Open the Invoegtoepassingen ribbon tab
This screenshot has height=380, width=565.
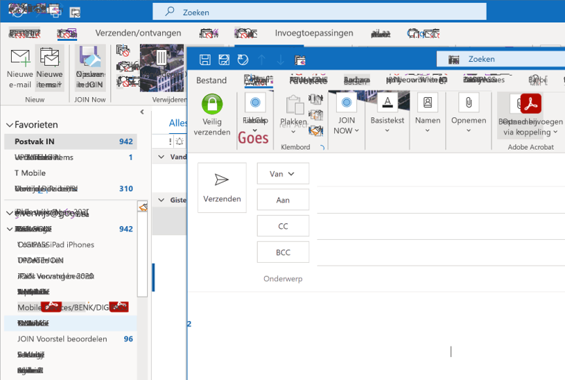pyautogui.click(x=314, y=33)
